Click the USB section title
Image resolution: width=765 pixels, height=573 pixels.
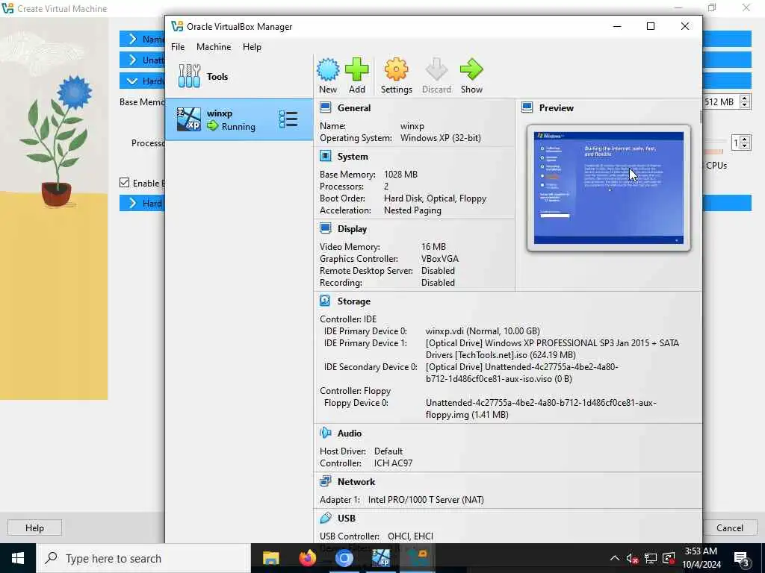pyautogui.click(x=347, y=519)
